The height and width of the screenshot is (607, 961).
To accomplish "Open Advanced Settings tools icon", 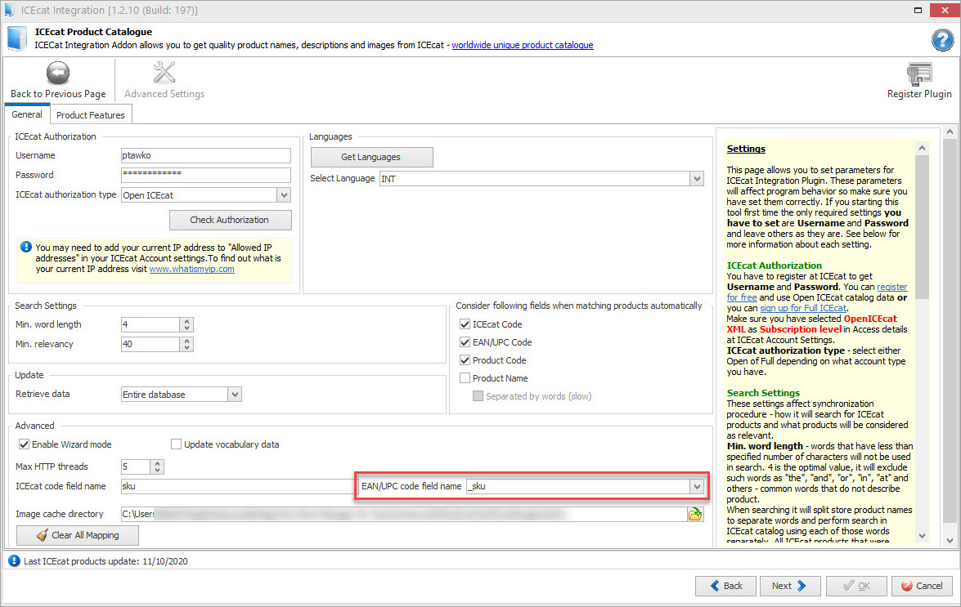I will pyautogui.click(x=164, y=73).
